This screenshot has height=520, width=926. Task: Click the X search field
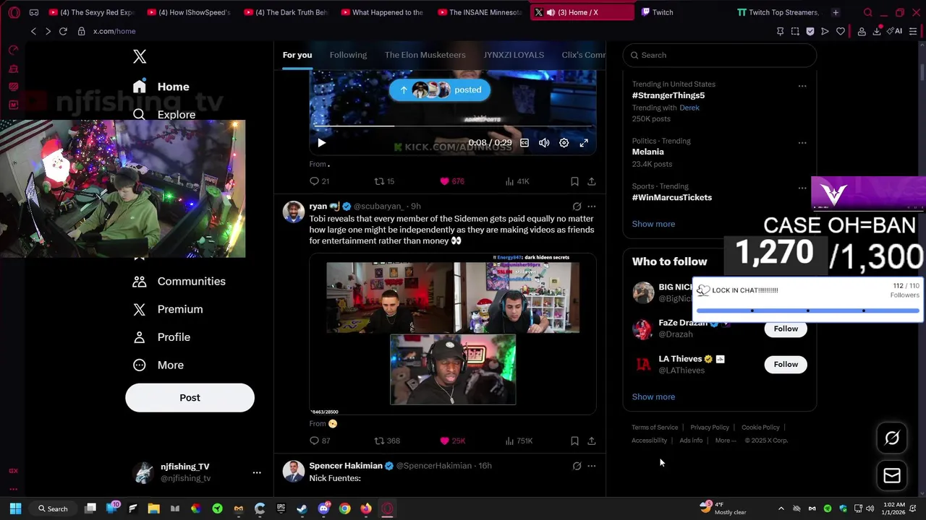721,55
